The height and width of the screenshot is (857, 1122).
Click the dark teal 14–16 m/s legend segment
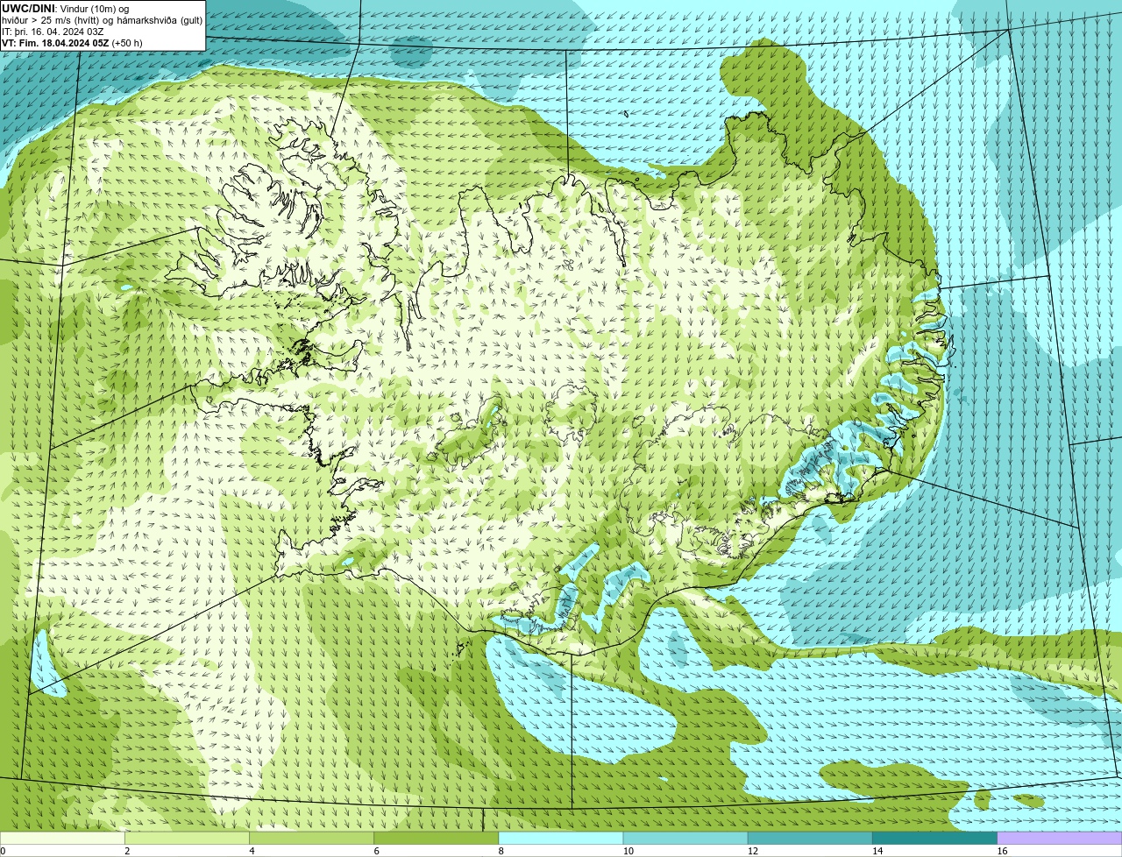pos(934,839)
